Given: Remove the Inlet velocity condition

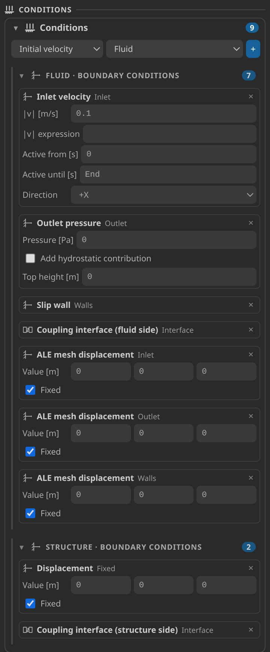Looking at the screenshot, I should point(251,97).
